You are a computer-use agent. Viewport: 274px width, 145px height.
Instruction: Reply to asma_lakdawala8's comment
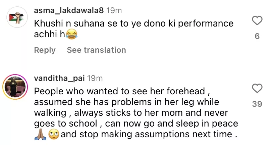pos(45,50)
